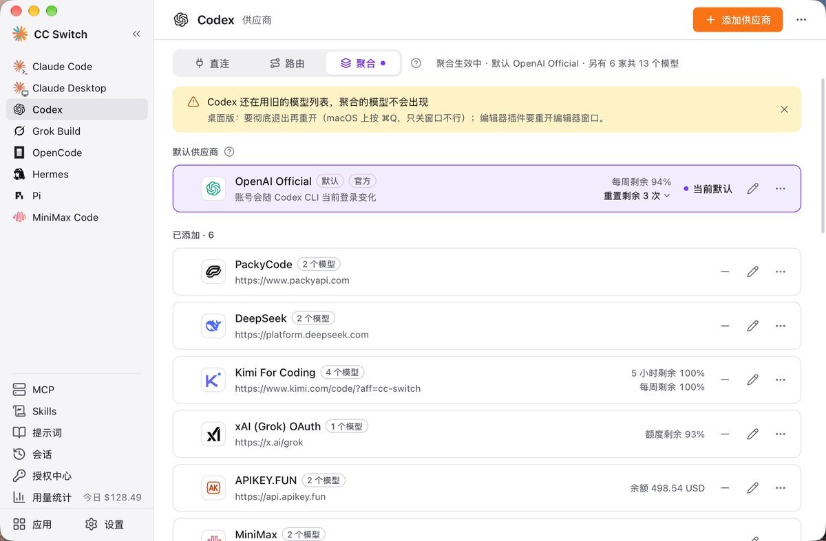The image size is (826, 541).
Task: Open more options for DeepSeek
Action: pyautogui.click(x=780, y=326)
